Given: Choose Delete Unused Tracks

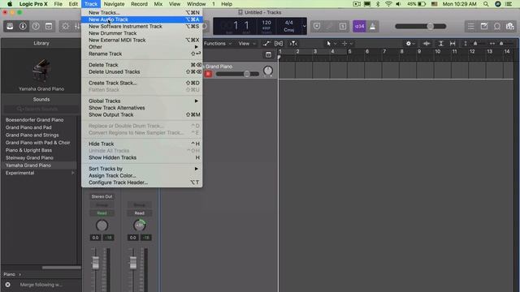Looking at the screenshot, I should tap(142, 72).
